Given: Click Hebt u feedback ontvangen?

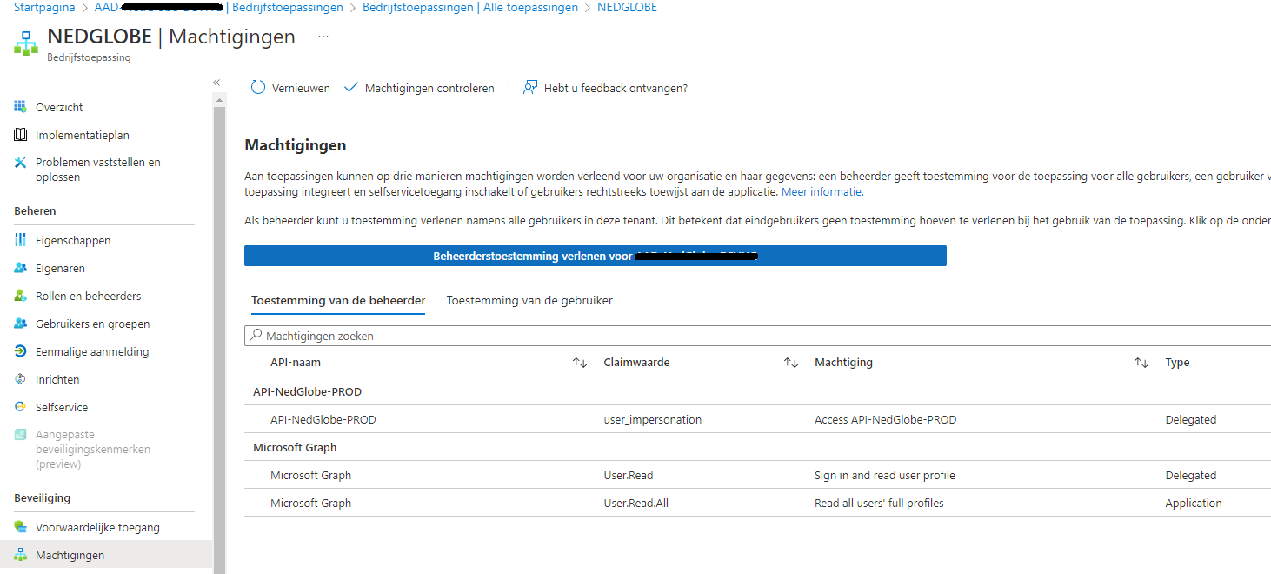Looking at the screenshot, I should pos(605,88).
